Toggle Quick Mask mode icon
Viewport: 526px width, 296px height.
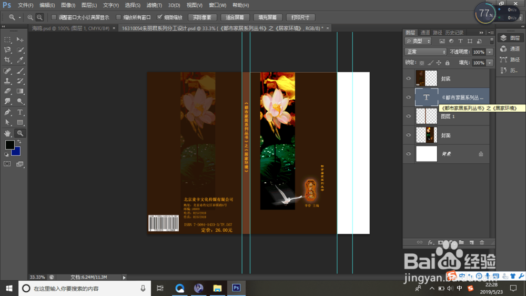pos(7,164)
